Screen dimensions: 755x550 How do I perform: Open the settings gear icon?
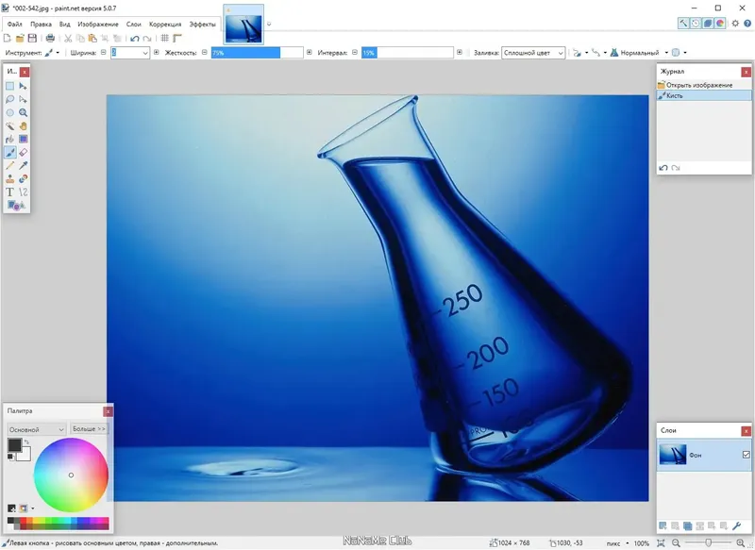click(735, 24)
